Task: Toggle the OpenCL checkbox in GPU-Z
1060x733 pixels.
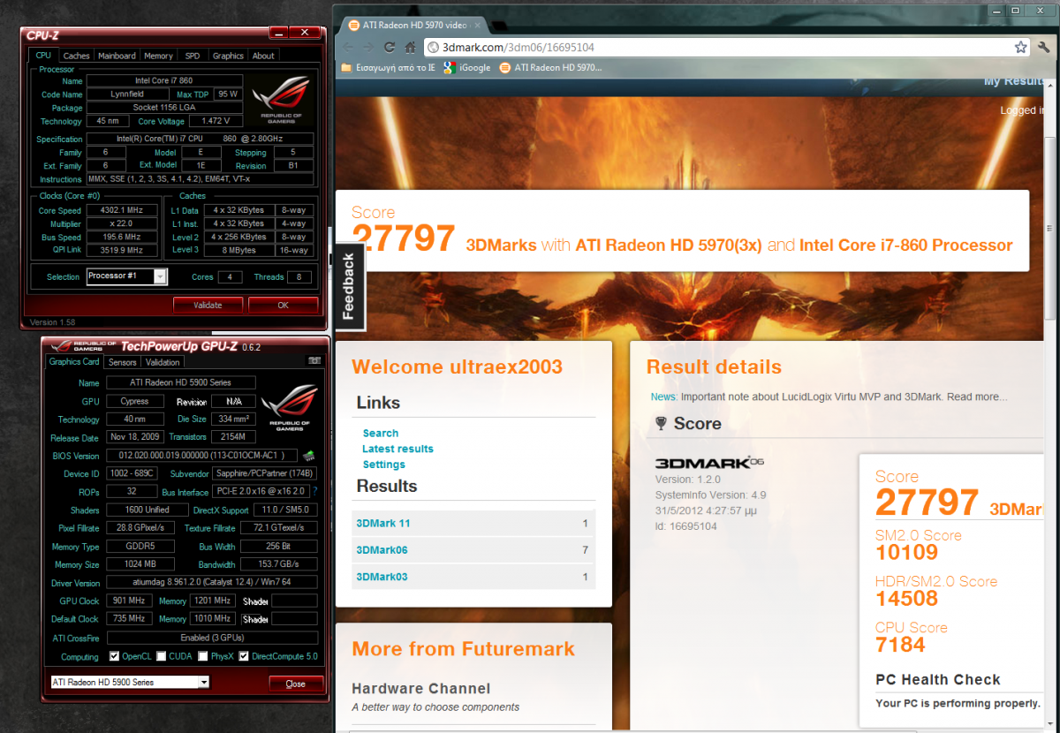Action: coord(114,656)
